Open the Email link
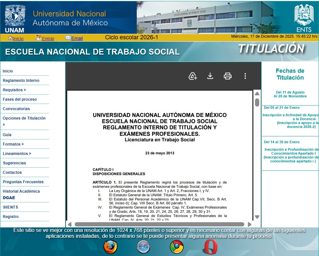Image resolution: width=319 pixels, height=256 pixels. click(x=77, y=38)
